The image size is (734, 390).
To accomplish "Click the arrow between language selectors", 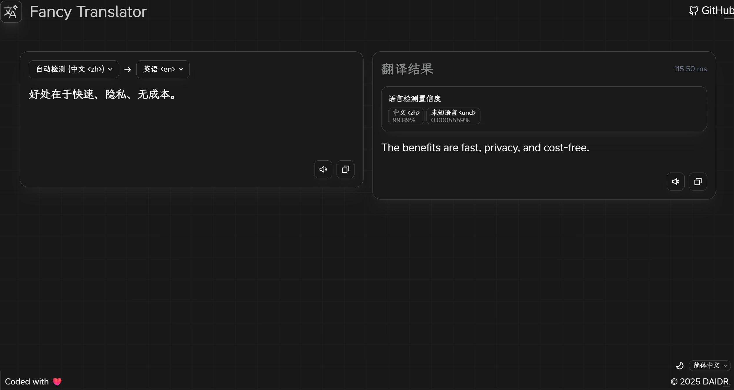I will (127, 69).
